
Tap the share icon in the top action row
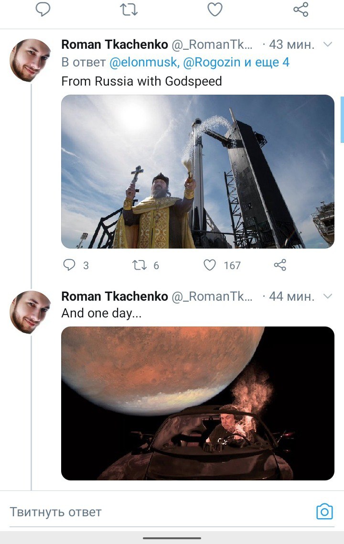point(301,9)
